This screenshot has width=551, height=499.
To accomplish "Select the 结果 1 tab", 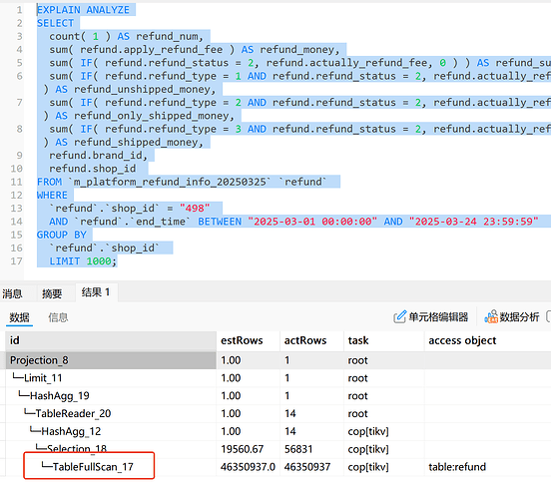I will tap(96, 292).
